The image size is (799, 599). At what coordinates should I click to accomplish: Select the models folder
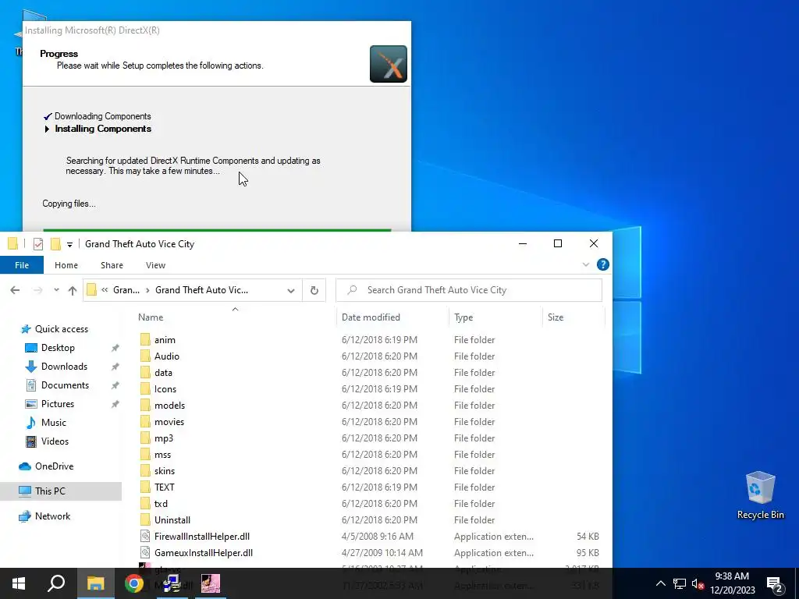[169, 405]
